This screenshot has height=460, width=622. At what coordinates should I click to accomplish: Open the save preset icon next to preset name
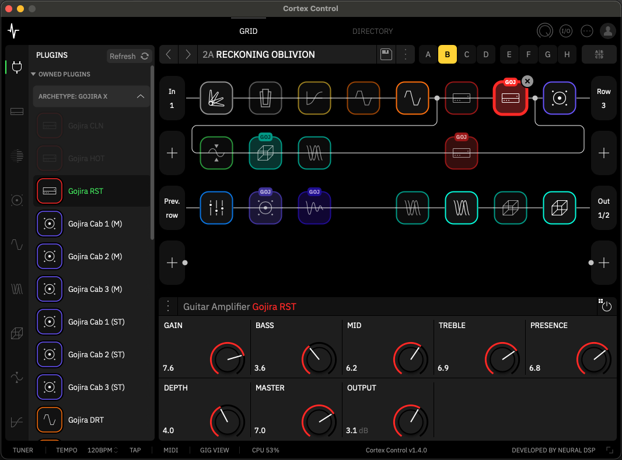click(385, 54)
